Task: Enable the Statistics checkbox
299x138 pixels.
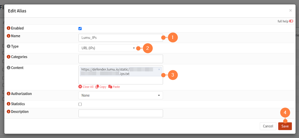Action: tap(80, 104)
